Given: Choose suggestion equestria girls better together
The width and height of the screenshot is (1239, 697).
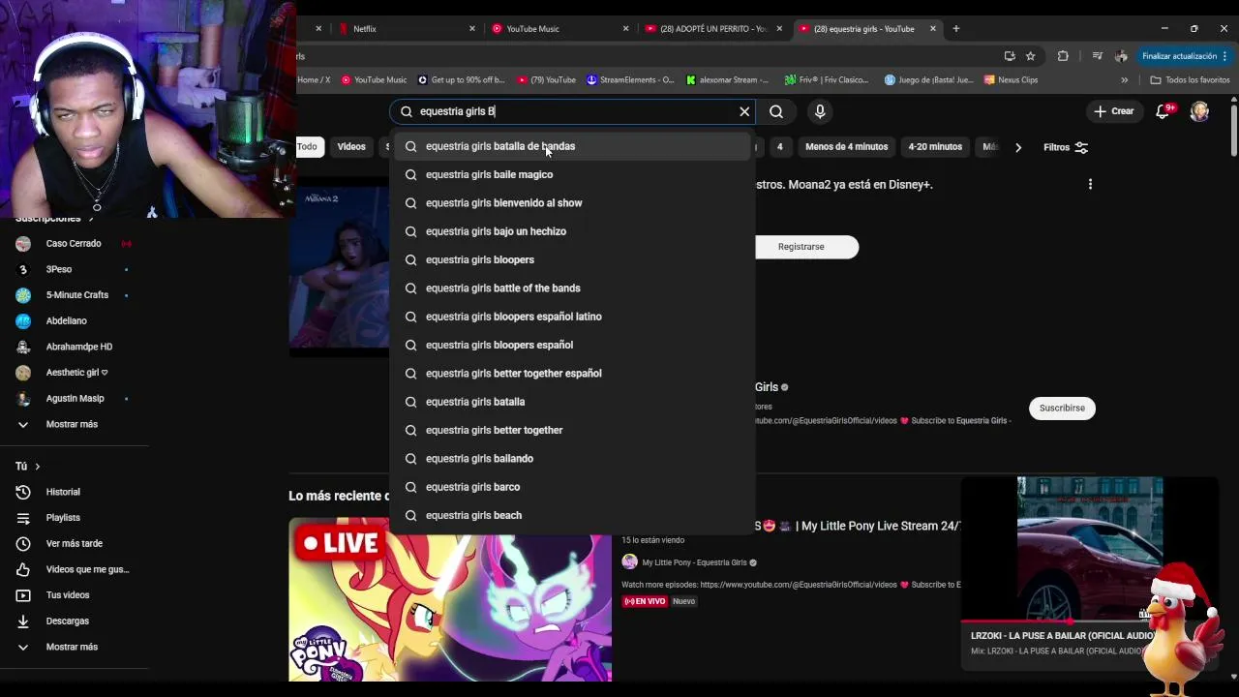Looking at the screenshot, I should 571,430.
